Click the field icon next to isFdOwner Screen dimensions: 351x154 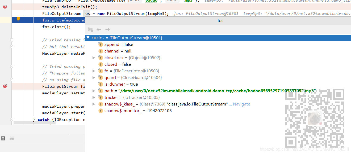[101, 84]
